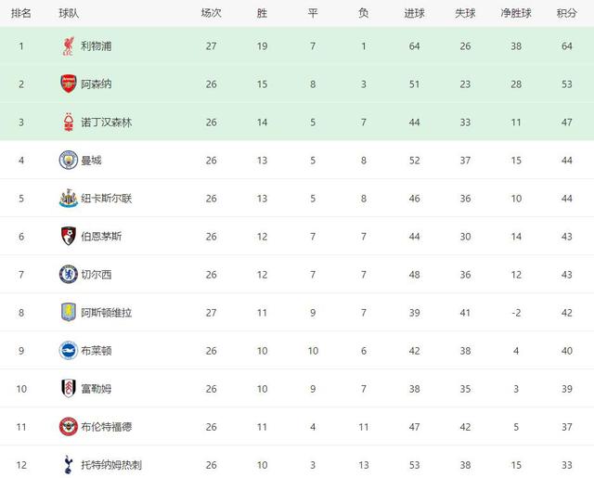Select the 进球 column header
The image size is (594, 478).
(415, 13)
